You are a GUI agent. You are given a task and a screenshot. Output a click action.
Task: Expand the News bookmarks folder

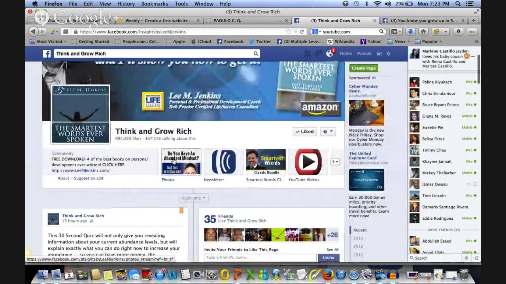pos(398,41)
